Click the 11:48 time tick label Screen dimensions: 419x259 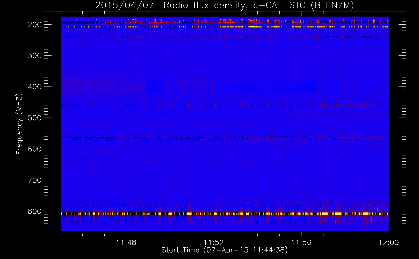coord(126,243)
